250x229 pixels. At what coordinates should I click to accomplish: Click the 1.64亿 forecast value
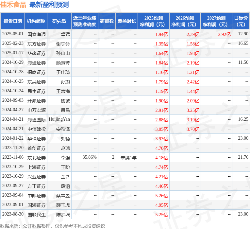tap(162, 53)
